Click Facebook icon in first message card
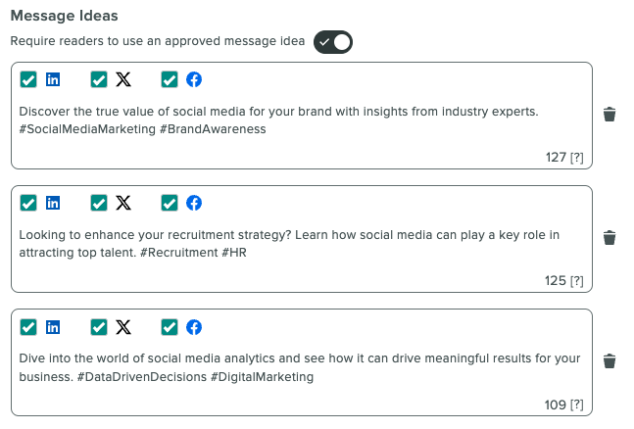634x429 pixels. pyautogui.click(x=194, y=79)
